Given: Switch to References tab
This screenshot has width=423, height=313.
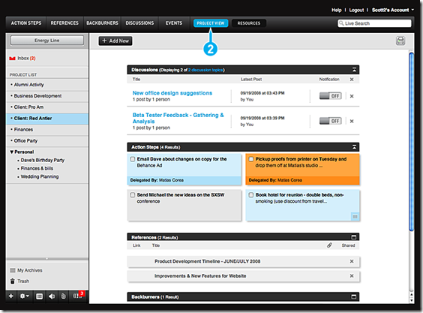Looking at the screenshot, I should [x=64, y=23].
